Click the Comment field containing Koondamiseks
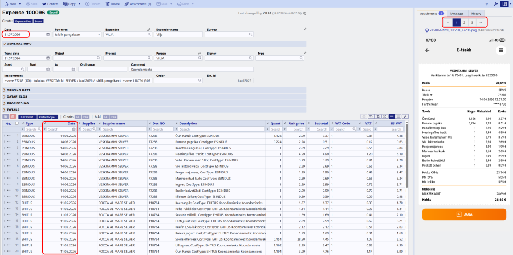 [x=192, y=70]
